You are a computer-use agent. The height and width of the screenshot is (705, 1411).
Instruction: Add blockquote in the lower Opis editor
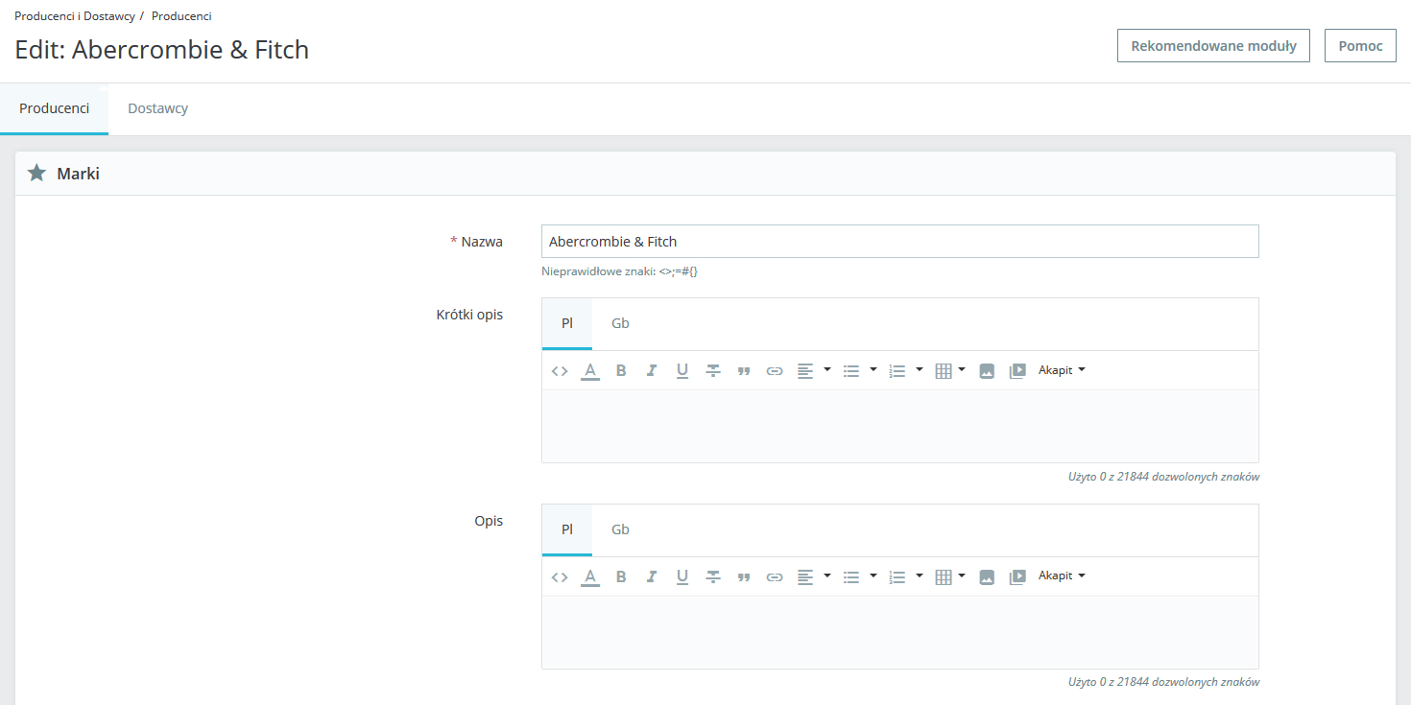(x=743, y=576)
